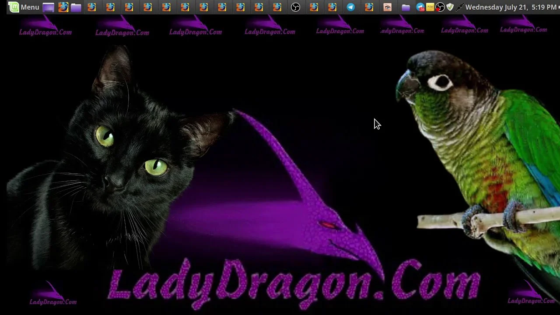Open the yellow sticky Notes tray icon

[x=430, y=7]
